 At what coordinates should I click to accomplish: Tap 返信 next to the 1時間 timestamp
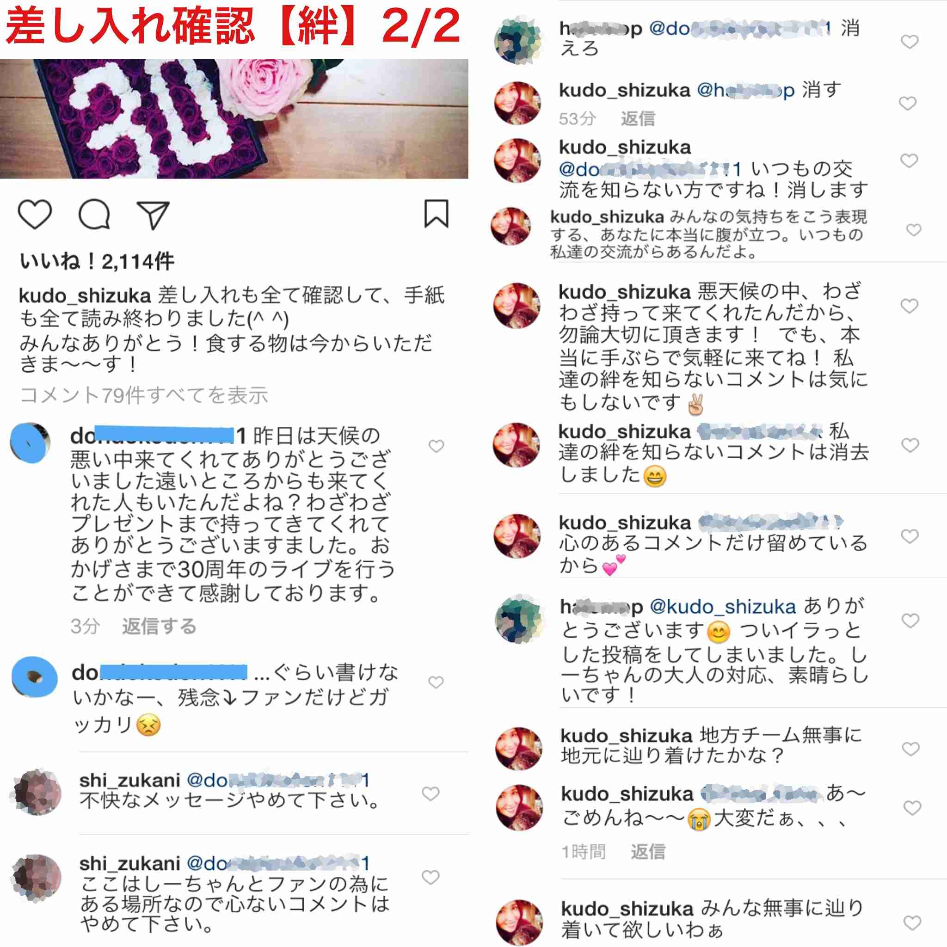(647, 851)
